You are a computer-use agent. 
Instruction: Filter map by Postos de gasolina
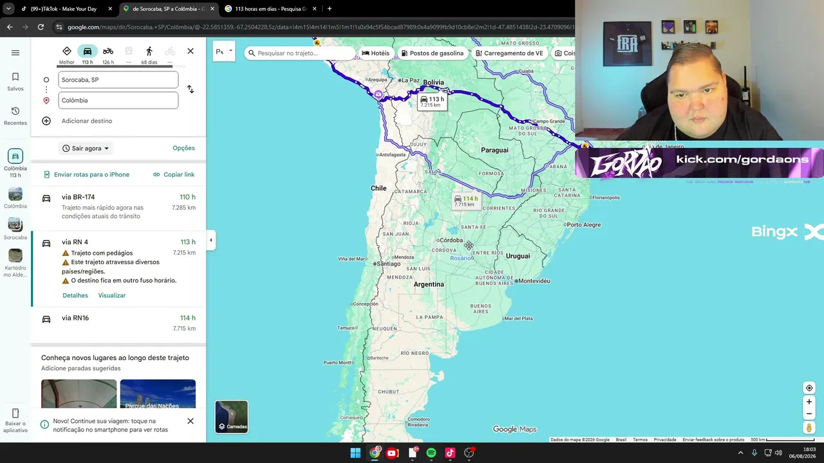pos(433,53)
